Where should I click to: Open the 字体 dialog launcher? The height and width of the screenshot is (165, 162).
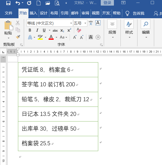[x=101, y=45]
